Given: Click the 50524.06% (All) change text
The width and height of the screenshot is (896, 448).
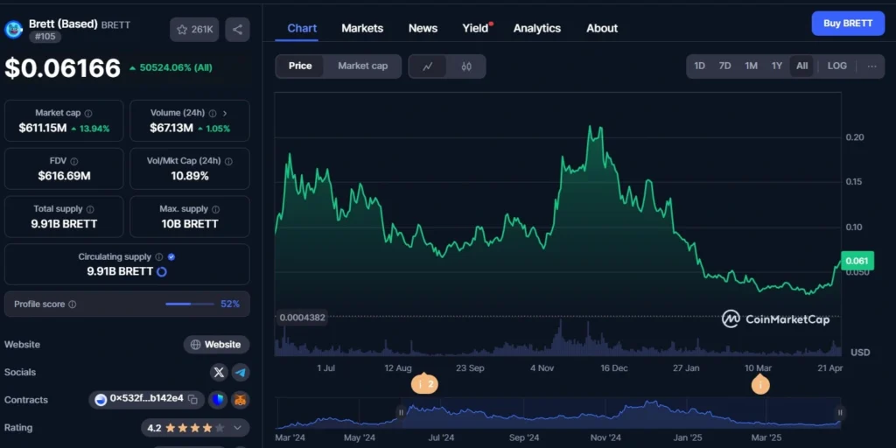Looking at the screenshot, I should click(x=176, y=68).
